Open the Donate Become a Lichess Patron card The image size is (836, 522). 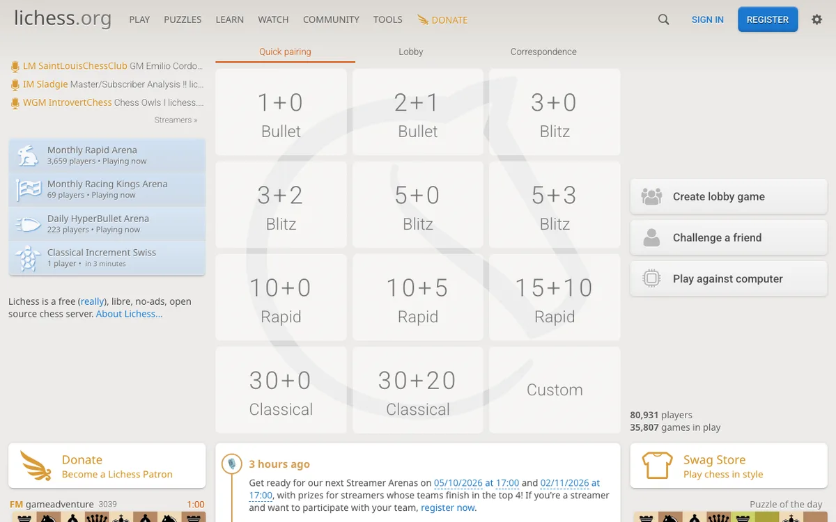(107, 466)
